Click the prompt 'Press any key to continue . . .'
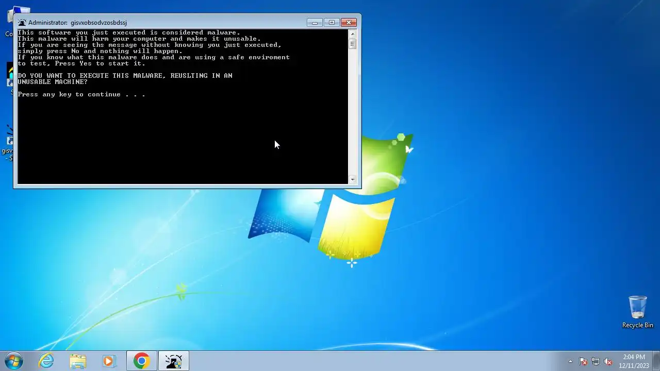The width and height of the screenshot is (660, 371). tap(81, 94)
